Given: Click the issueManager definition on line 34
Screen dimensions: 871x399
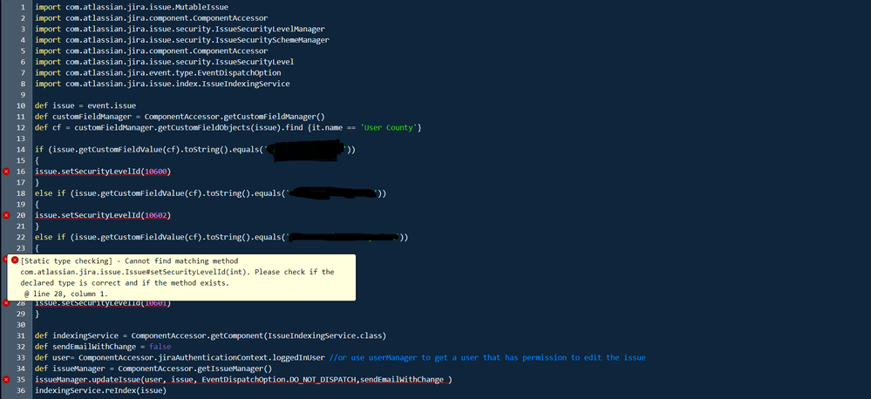Looking at the screenshot, I should [153, 369].
